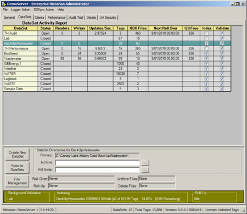Toggle Validate checkbox for BackUpWastewater
Image resolution: width=247 pixels, height=214 pixels.
(222, 43)
